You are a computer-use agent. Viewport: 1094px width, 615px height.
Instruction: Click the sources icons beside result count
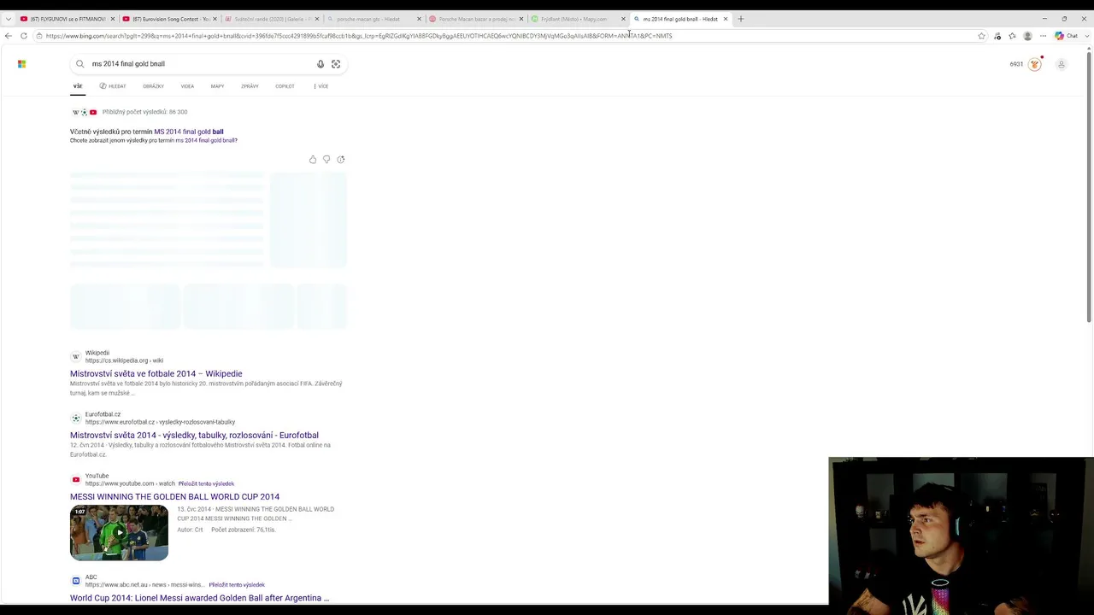(85, 112)
